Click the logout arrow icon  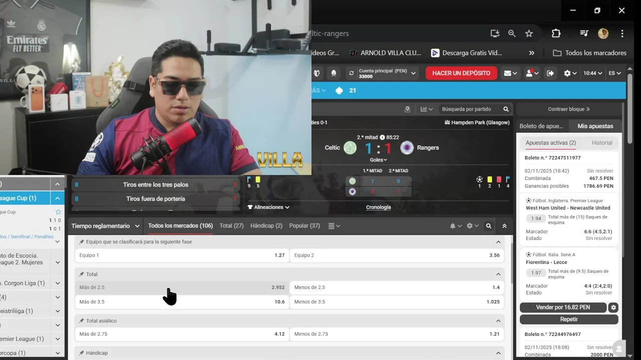click(550, 73)
